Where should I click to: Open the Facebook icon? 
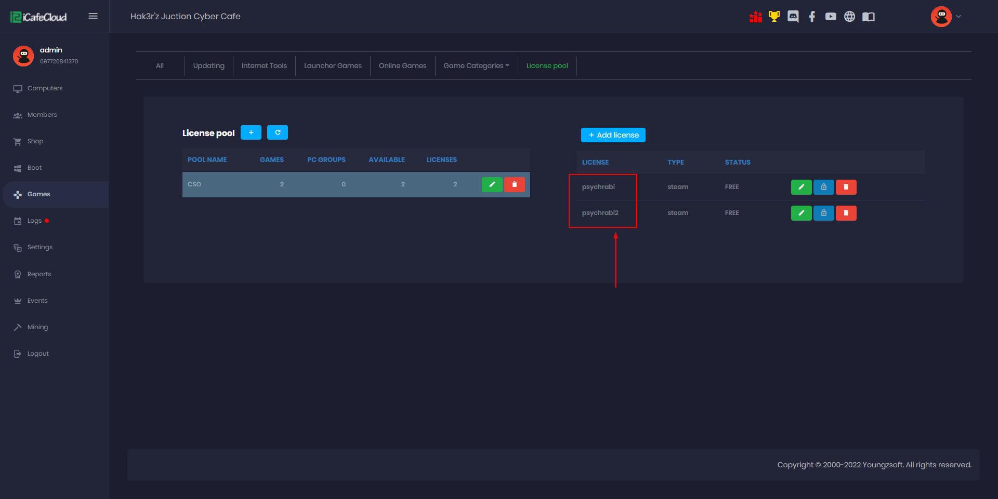pos(812,17)
